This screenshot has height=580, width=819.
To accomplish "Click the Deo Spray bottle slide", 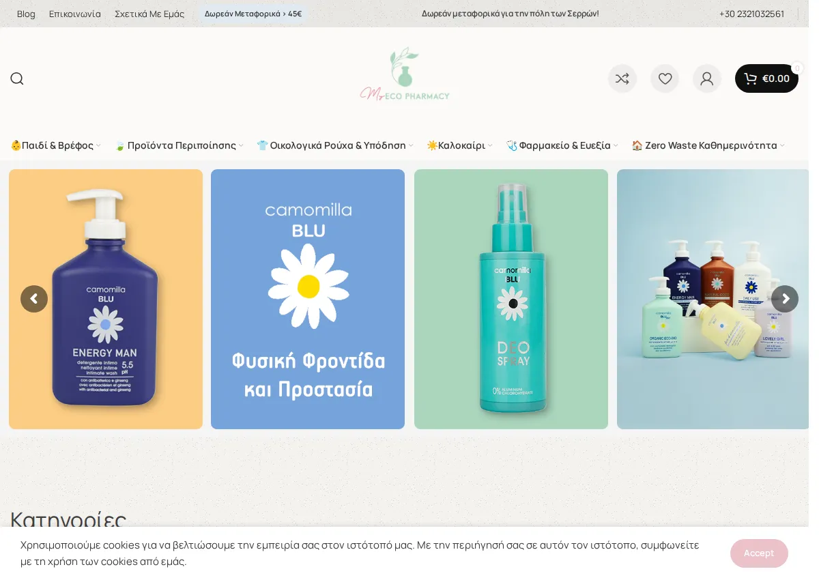I will click(x=511, y=299).
